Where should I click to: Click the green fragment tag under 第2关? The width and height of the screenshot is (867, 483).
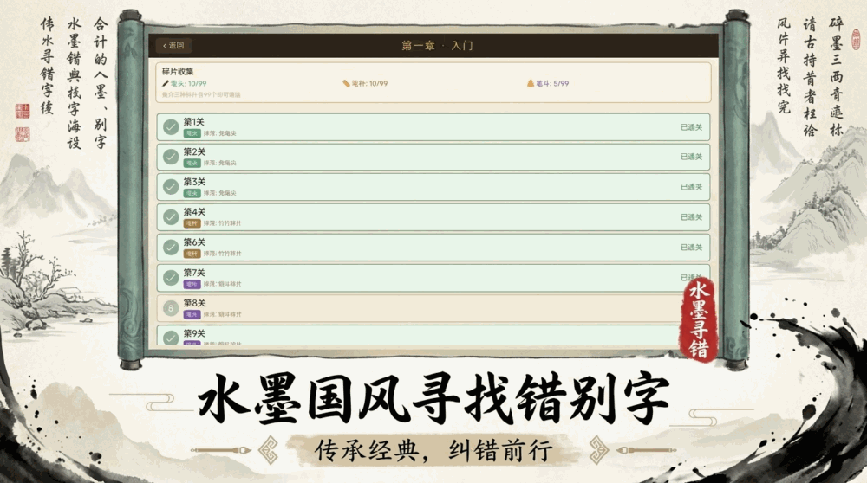[x=192, y=164]
